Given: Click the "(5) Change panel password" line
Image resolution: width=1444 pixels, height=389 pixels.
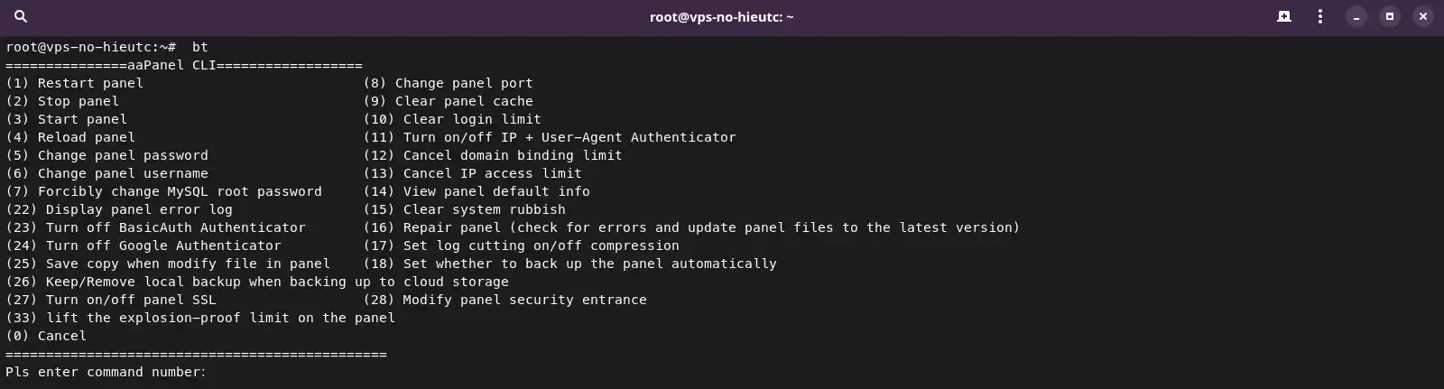Looking at the screenshot, I should coord(106,155).
